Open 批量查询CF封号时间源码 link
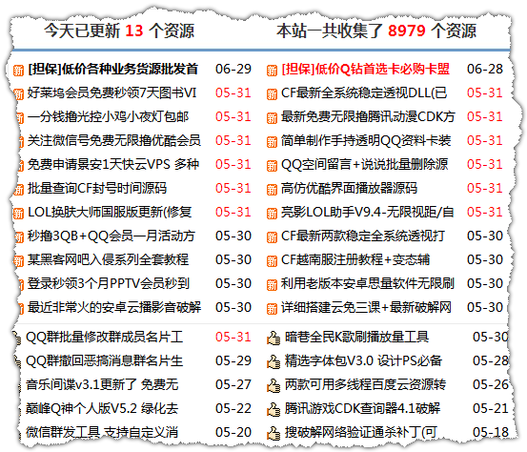 click(97, 189)
